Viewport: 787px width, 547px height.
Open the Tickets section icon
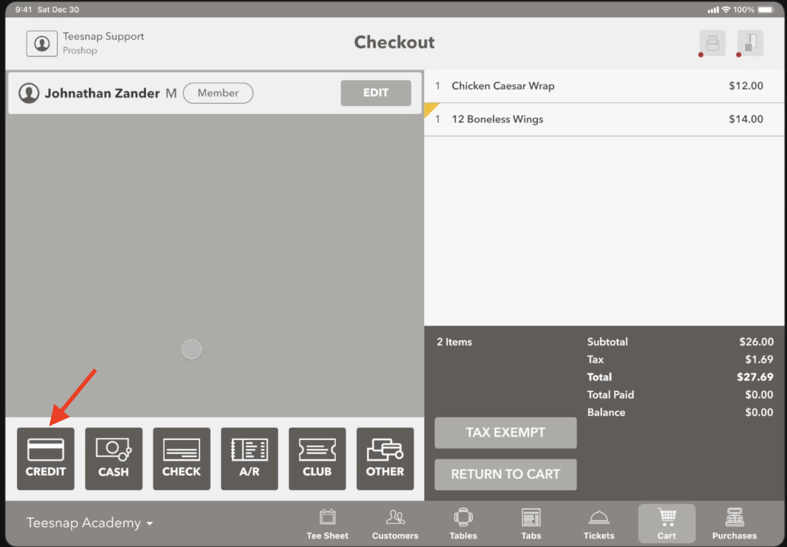pyautogui.click(x=598, y=523)
